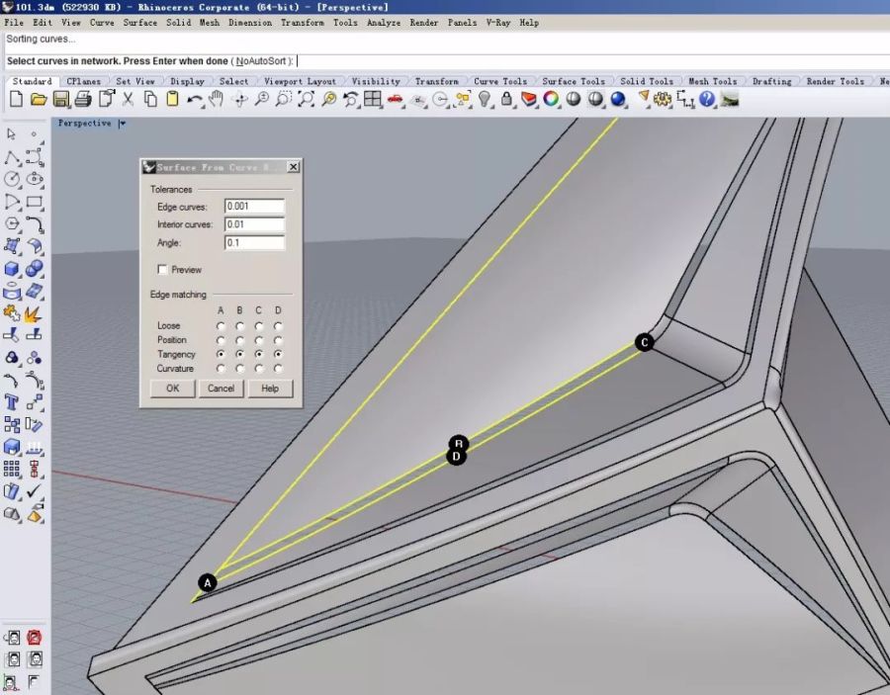Click the Save file icon in toolbar
The height and width of the screenshot is (695, 890).
tap(61, 99)
